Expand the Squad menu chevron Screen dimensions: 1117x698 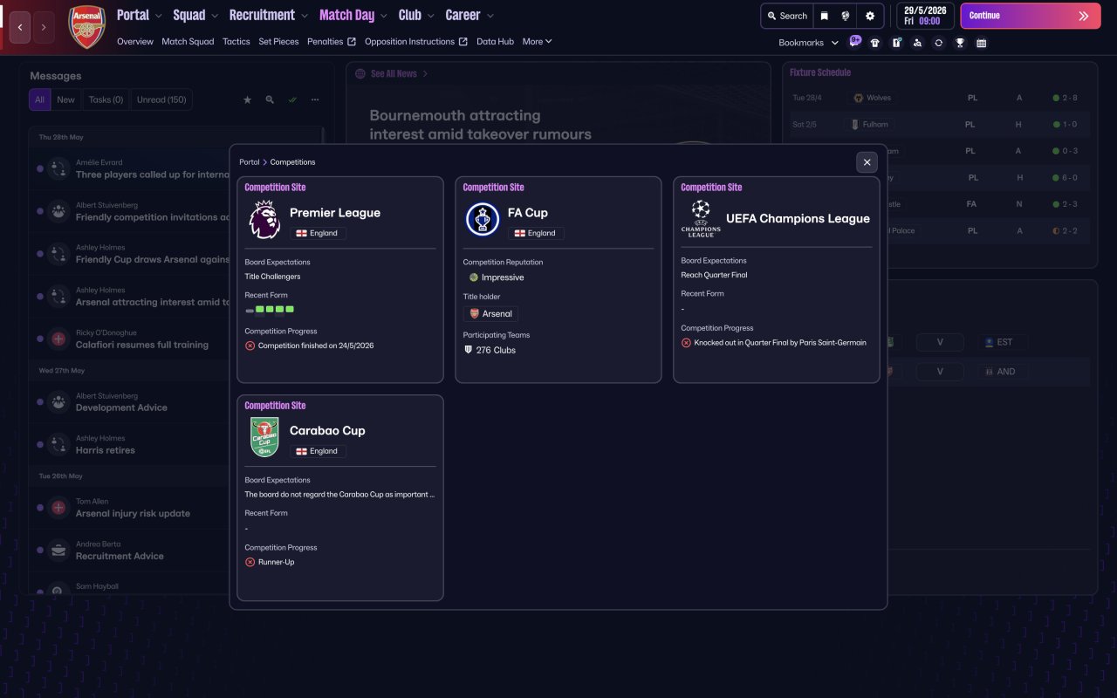tap(215, 16)
